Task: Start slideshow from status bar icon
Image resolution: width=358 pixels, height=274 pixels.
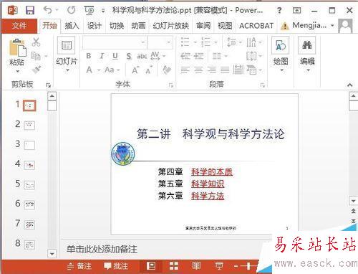Action: pyautogui.click(x=219, y=266)
